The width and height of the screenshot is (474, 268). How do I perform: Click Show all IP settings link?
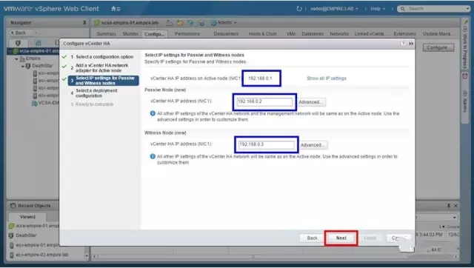pos(327,78)
